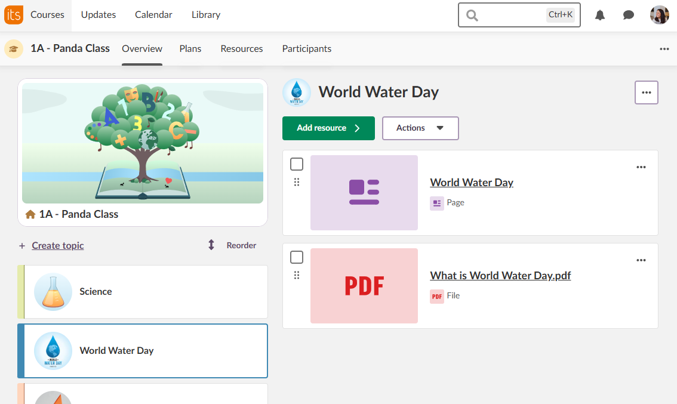677x404 pixels.
Task: Open World Water Day topic options menu
Action: click(x=646, y=92)
